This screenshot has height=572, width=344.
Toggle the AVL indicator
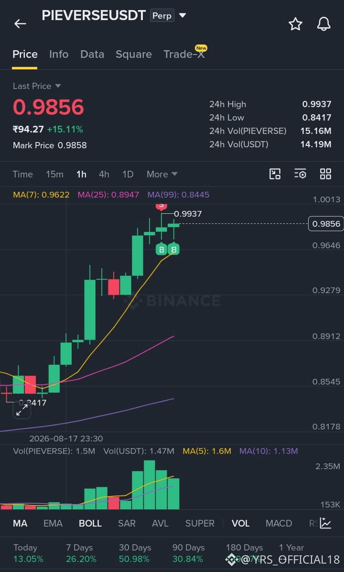pos(160,524)
